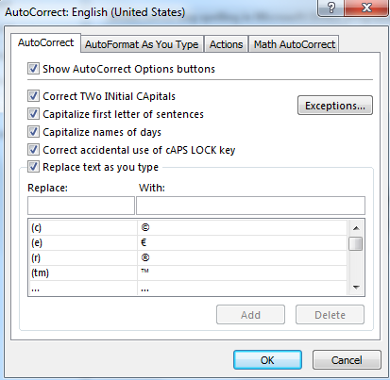
Task: Select the (tm) trademark entry
Action: tap(188, 273)
